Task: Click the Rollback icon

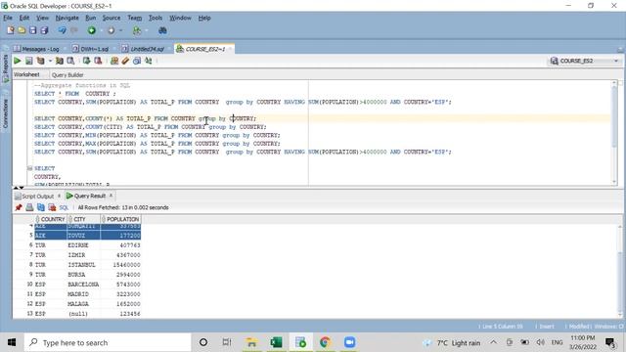Action: (x=98, y=61)
